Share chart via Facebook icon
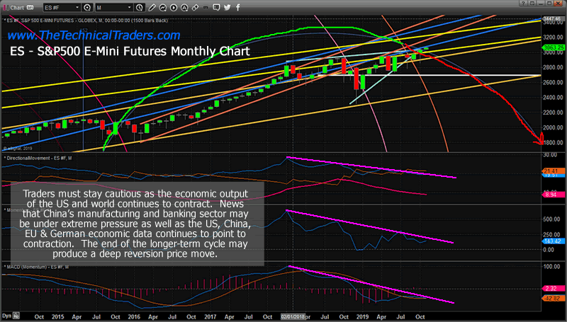Viewport: 567px width, 322px height. (238, 7)
